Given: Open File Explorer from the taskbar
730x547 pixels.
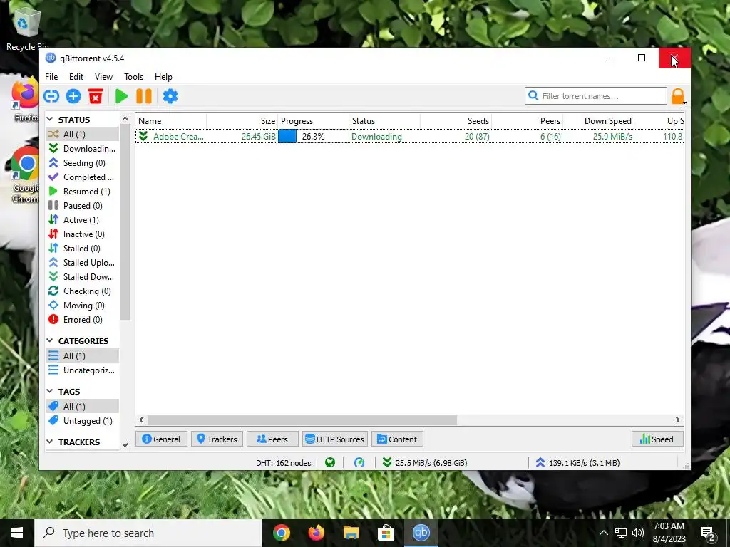Looking at the screenshot, I should click(351, 533).
